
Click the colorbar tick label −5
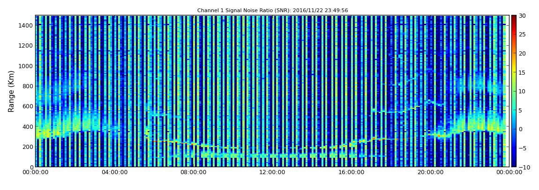coord(522,148)
